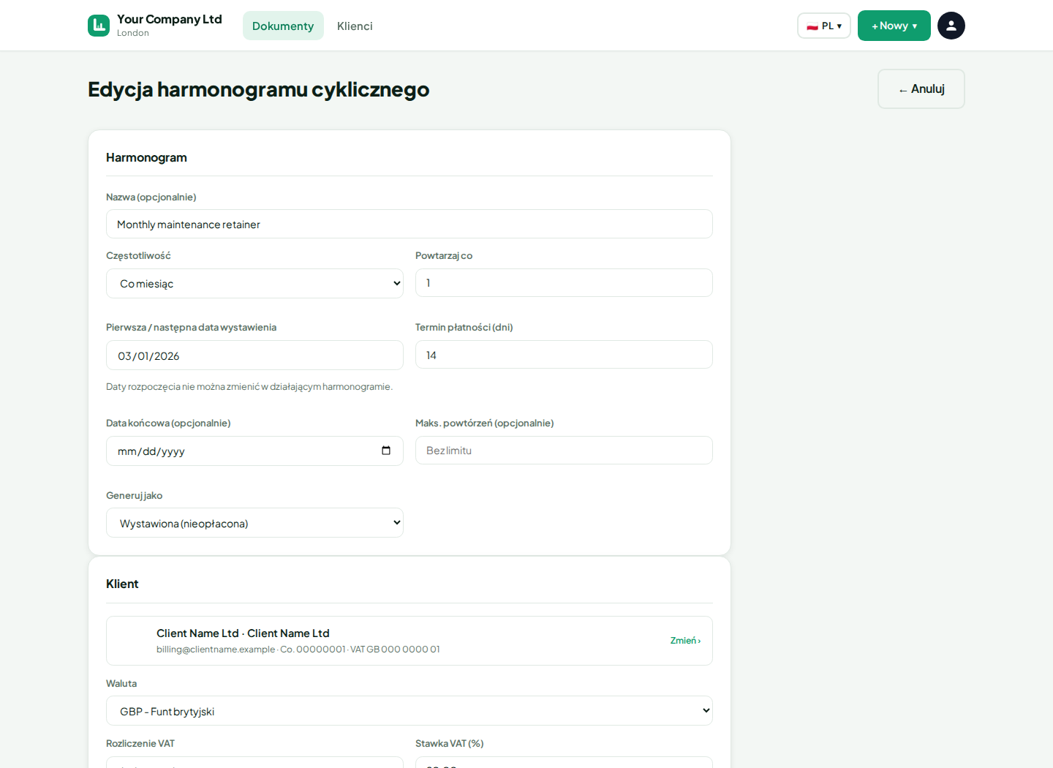Click the Harmonogram section heading
The image size is (1053, 768).
[146, 157]
